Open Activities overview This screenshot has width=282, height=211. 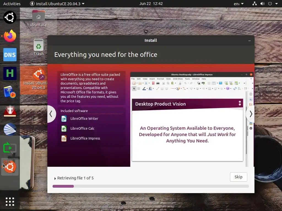pos(12,4)
